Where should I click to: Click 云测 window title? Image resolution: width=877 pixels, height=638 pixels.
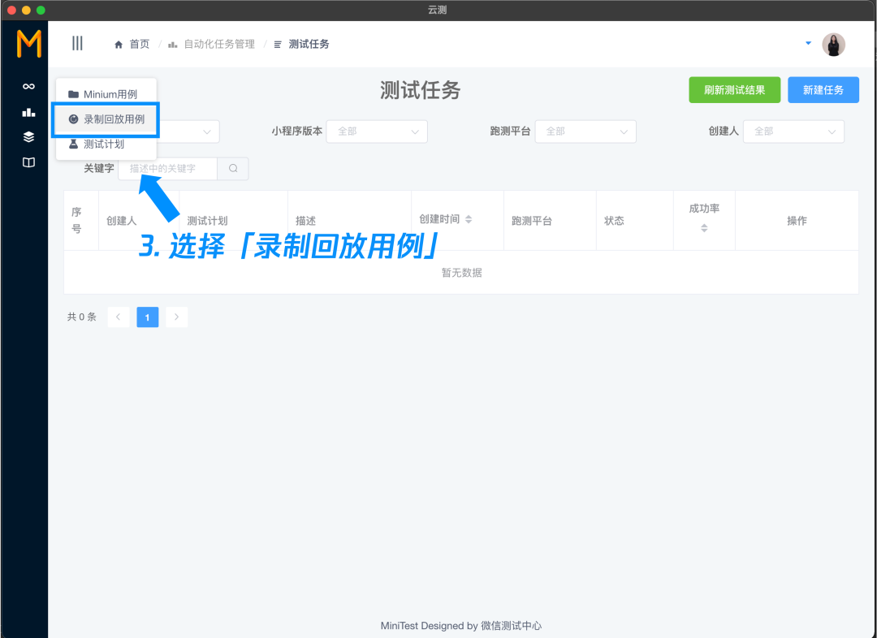tap(438, 10)
